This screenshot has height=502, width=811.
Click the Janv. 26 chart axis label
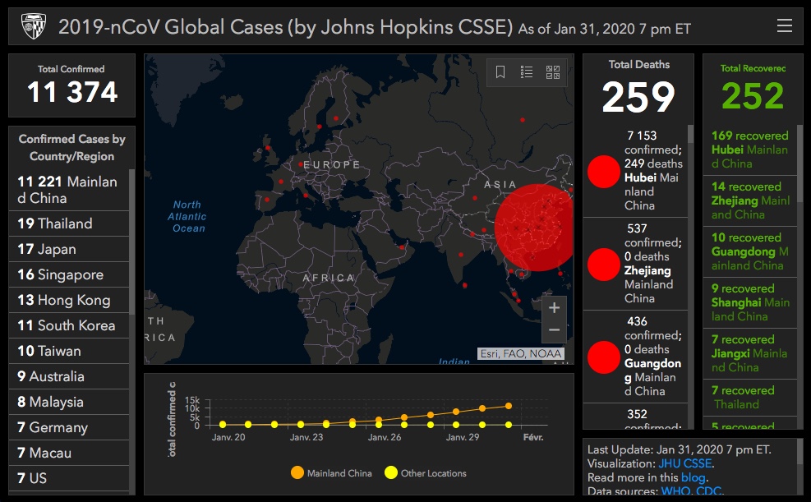click(x=385, y=437)
